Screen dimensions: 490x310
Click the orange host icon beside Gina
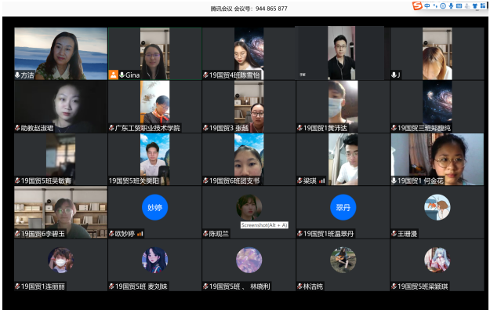[x=113, y=75]
